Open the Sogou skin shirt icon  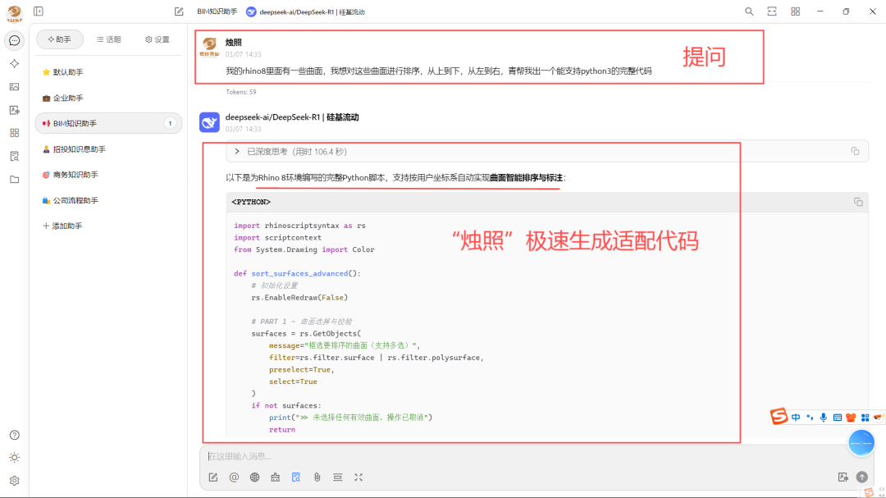(x=851, y=417)
